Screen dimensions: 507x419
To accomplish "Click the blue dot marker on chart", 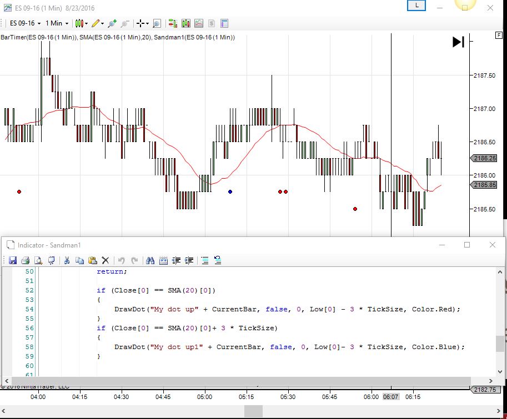I will 230,191.
